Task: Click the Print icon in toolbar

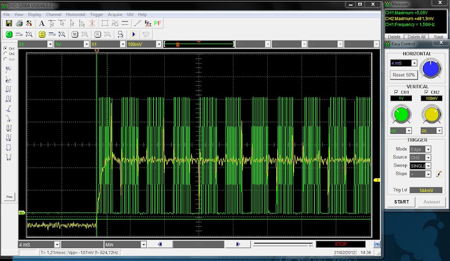Action: coord(19,23)
